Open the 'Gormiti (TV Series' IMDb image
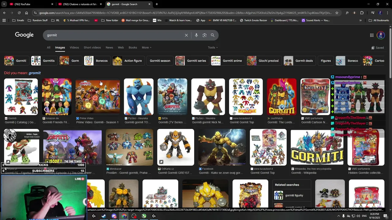 pos(172,97)
